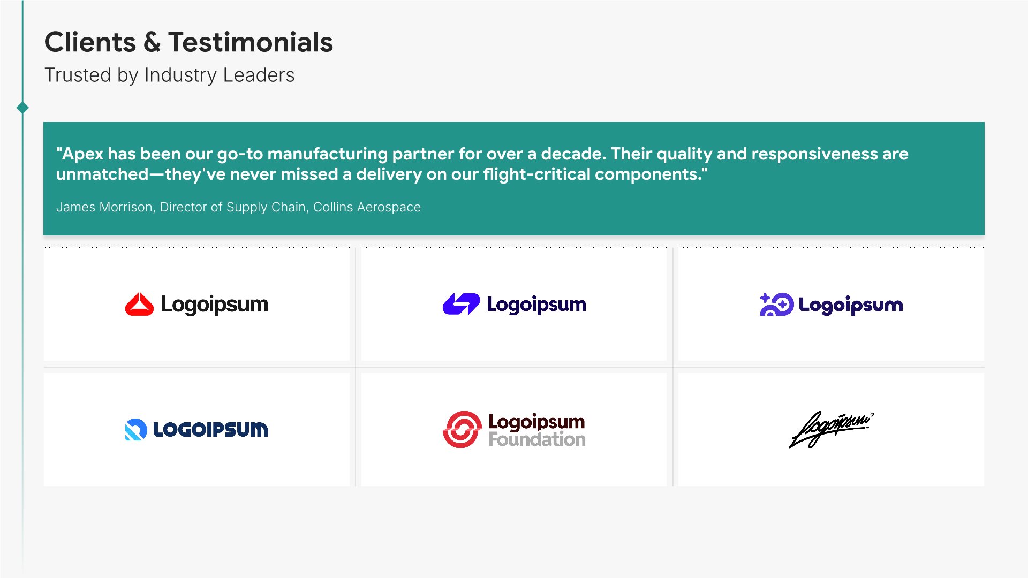This screenshot has height=578, width=1028.
Task: Click the teal diamond marker on the left line
Action: coord(22,108)
